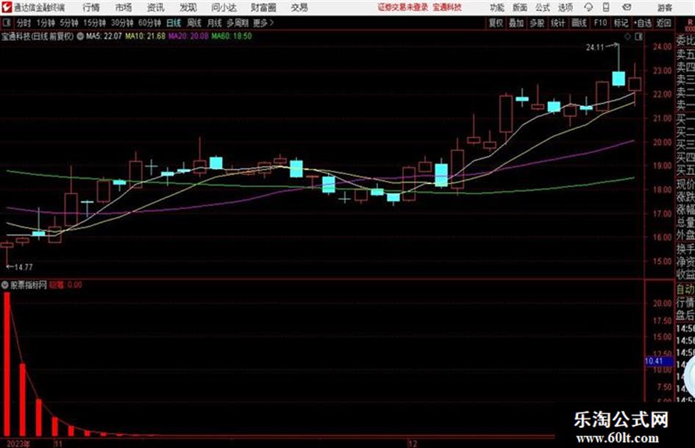Open sub-chart indicator dropdown beside 股票指标网
The image size is (695, 448).
coord(5,285)
